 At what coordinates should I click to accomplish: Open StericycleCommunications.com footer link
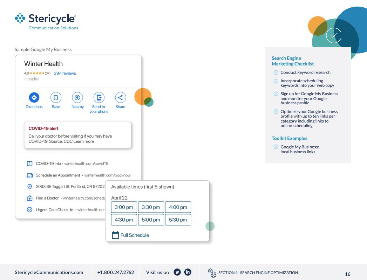click(x=49, y=273)
